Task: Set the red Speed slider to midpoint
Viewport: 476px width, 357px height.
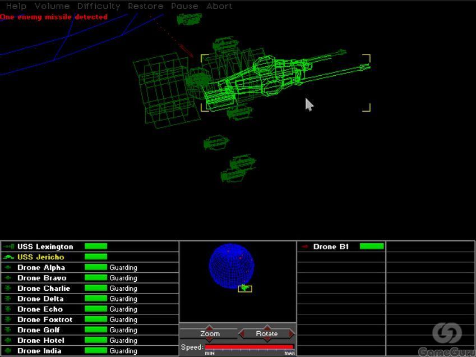Action: tap(249, 347)
